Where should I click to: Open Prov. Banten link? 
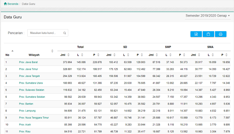click(x=26, y=104)
